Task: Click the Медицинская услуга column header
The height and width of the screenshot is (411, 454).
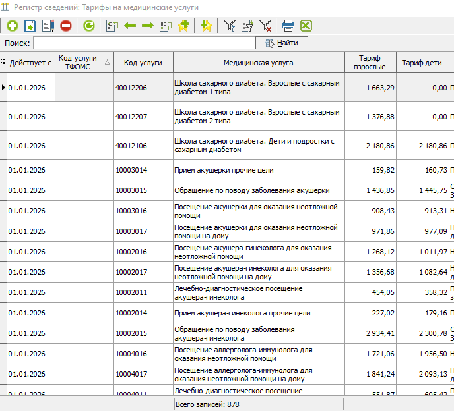Action: [258, 63]
